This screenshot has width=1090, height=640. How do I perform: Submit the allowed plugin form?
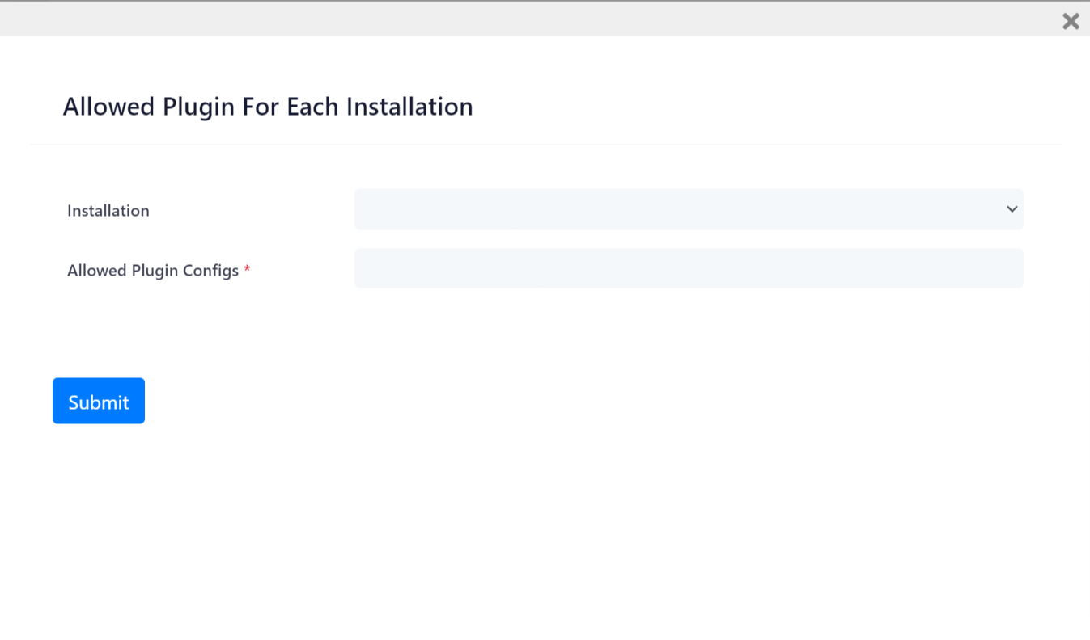pyautogui.click(x=99, y=401)
